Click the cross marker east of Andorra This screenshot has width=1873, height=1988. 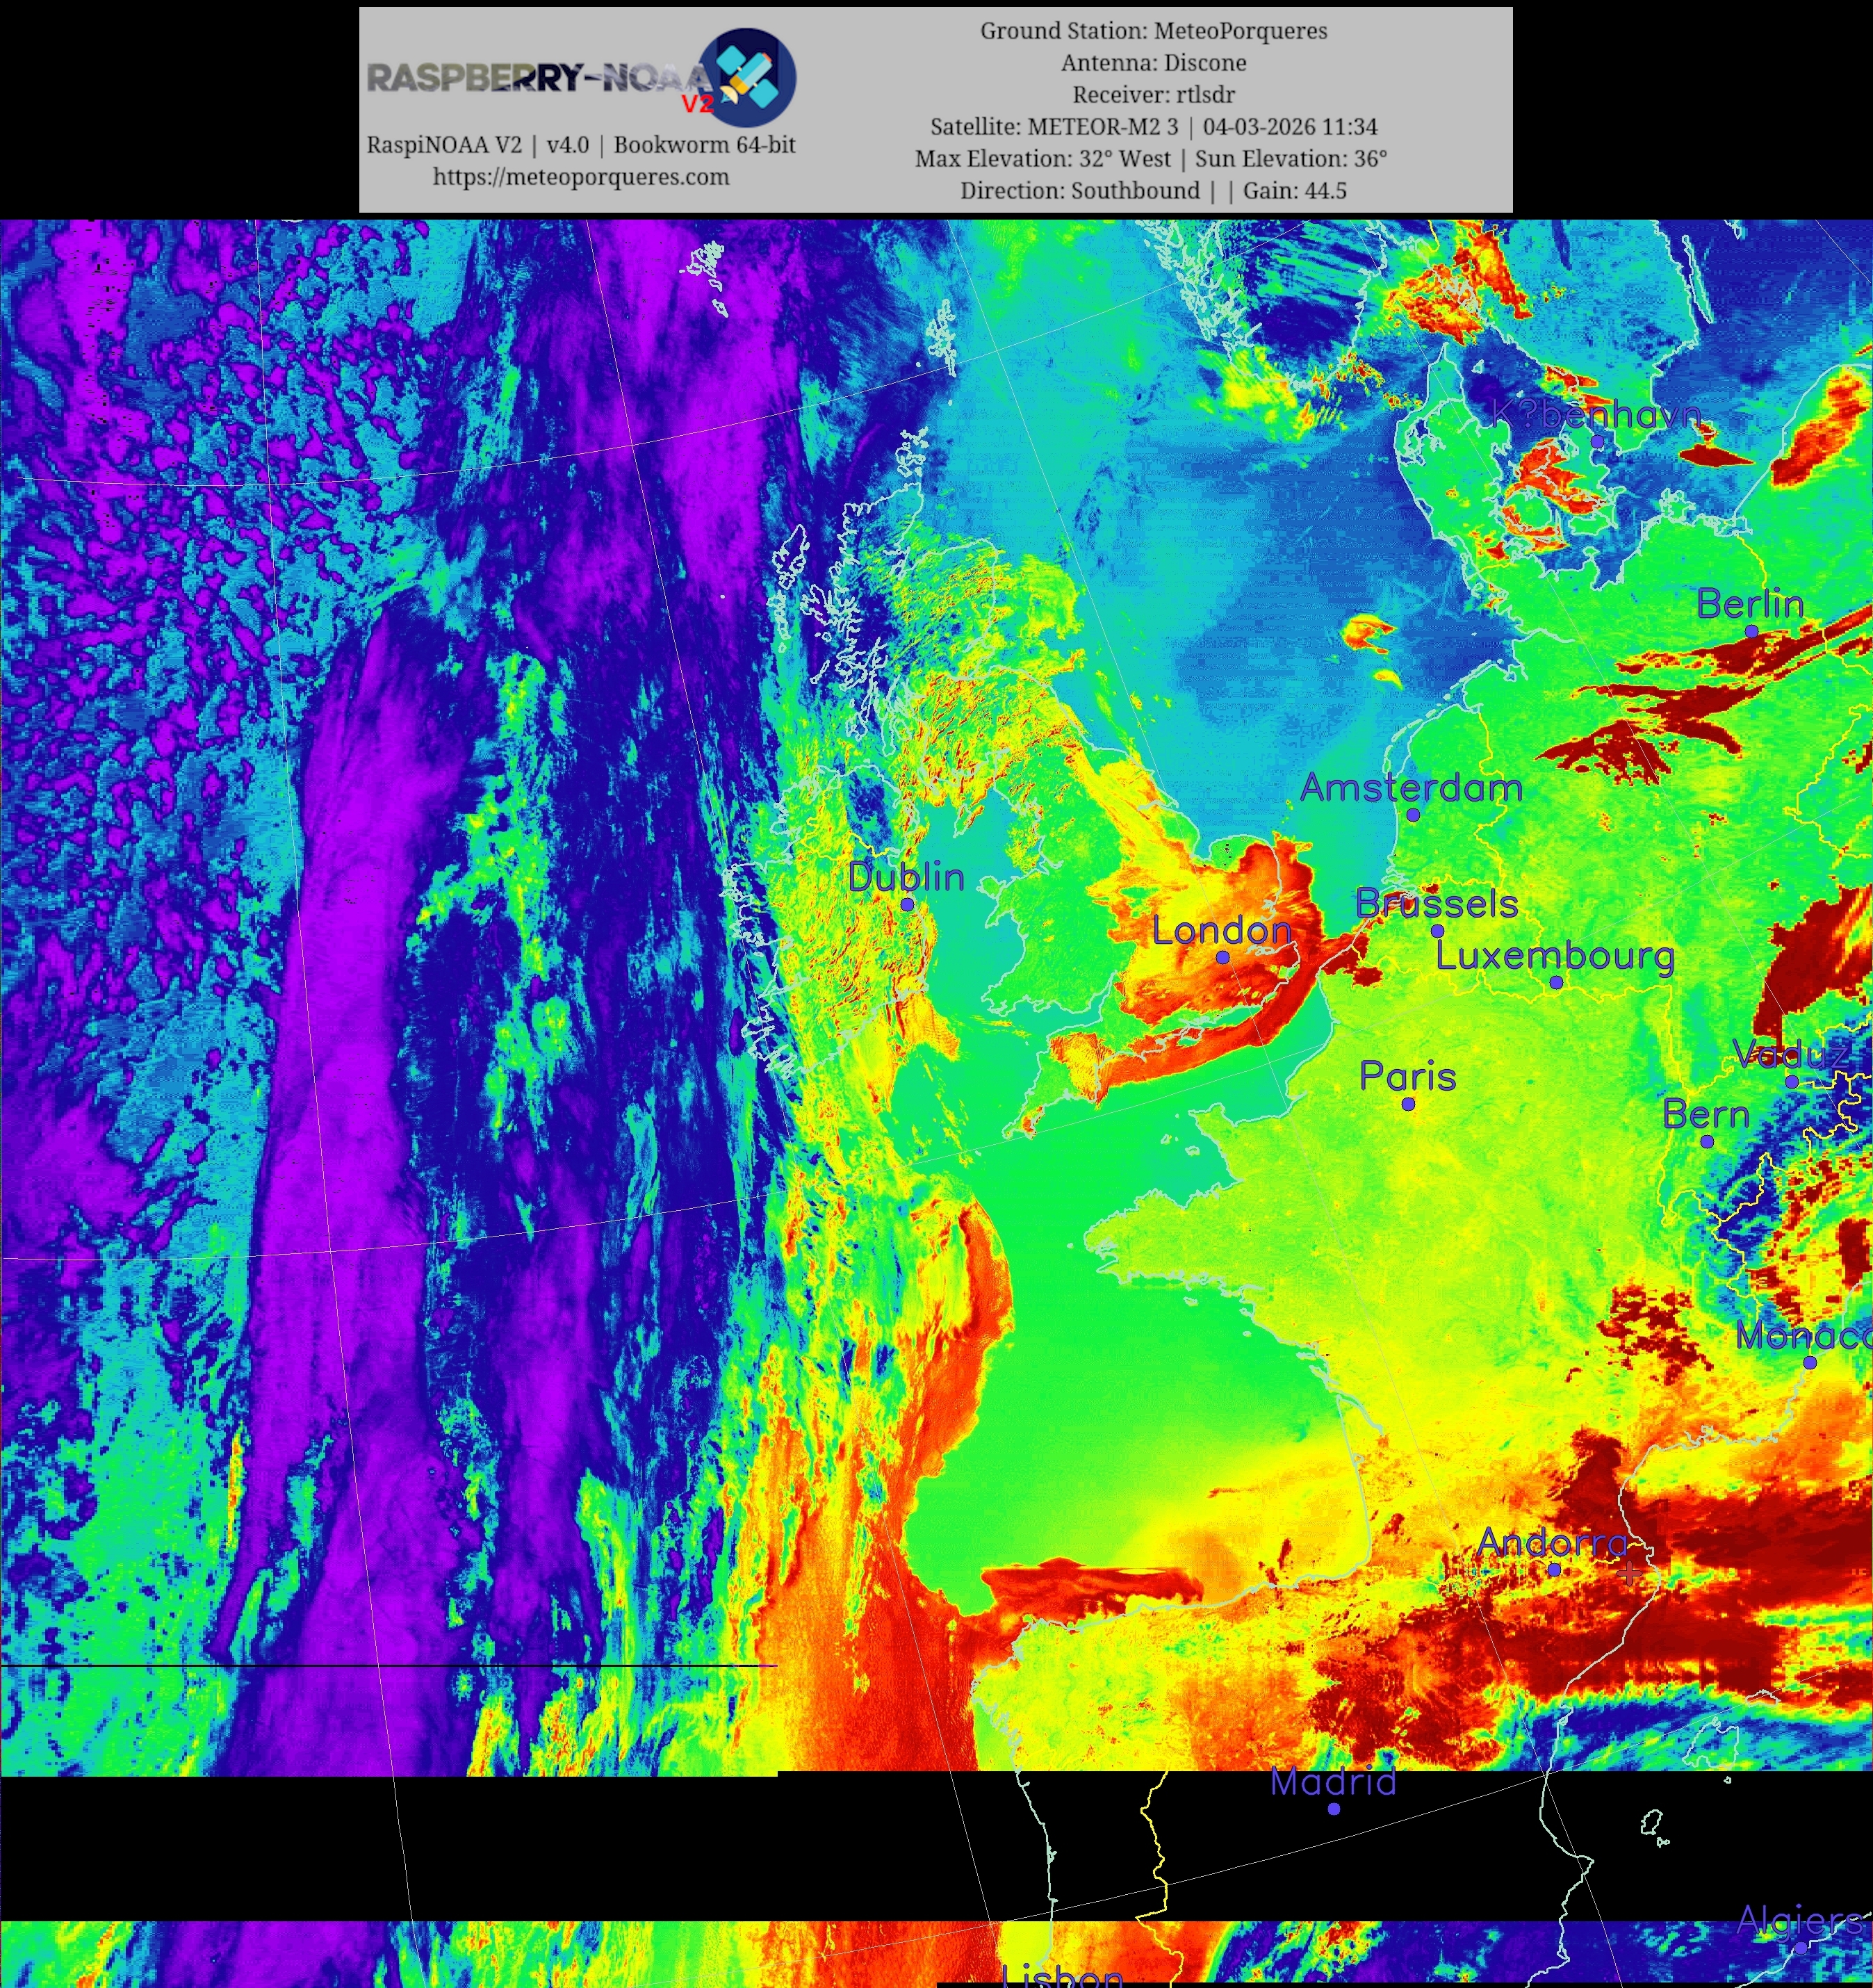tap(1629, 1573)
